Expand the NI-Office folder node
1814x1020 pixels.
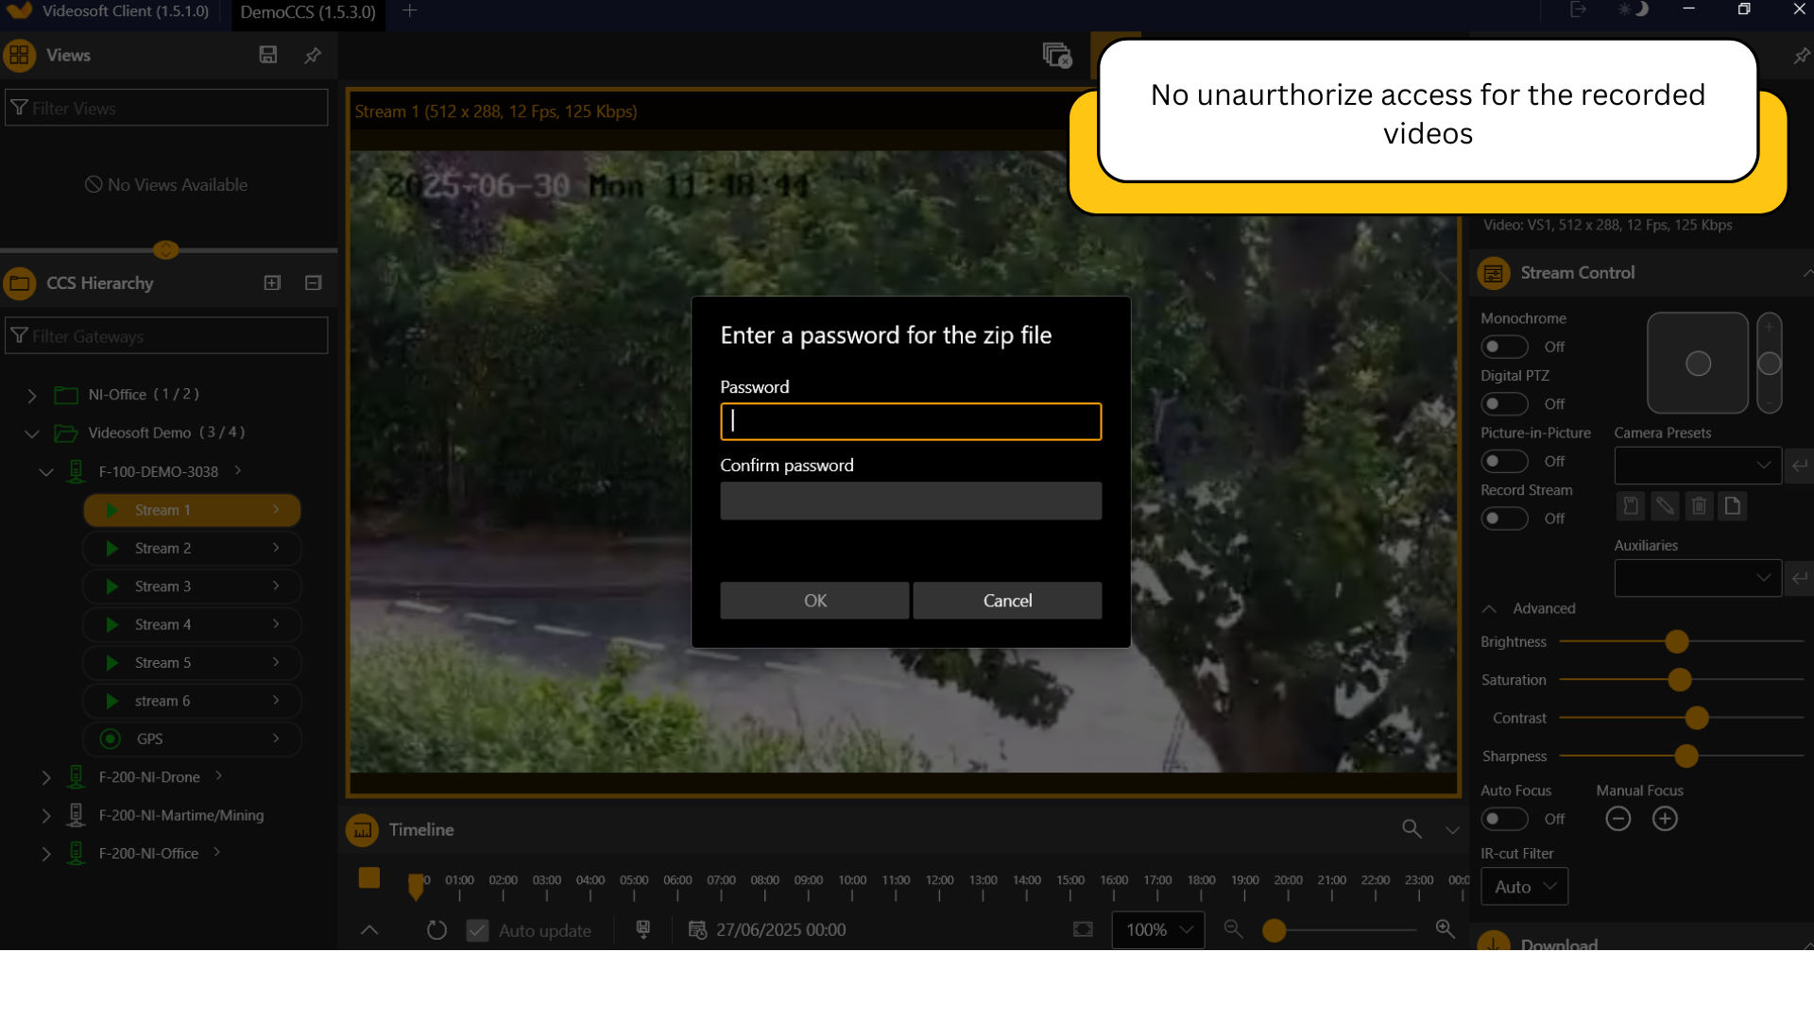point(32,395)
